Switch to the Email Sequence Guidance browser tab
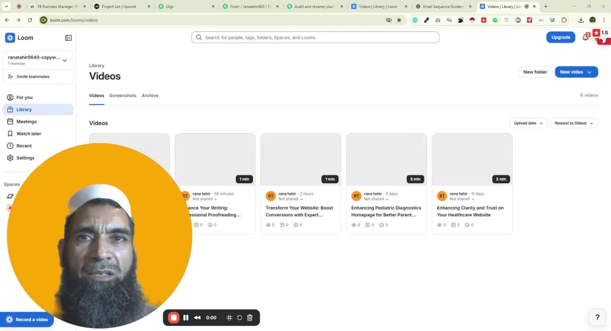Viewport: 611px width, 331px height. [x=444, y=7]
